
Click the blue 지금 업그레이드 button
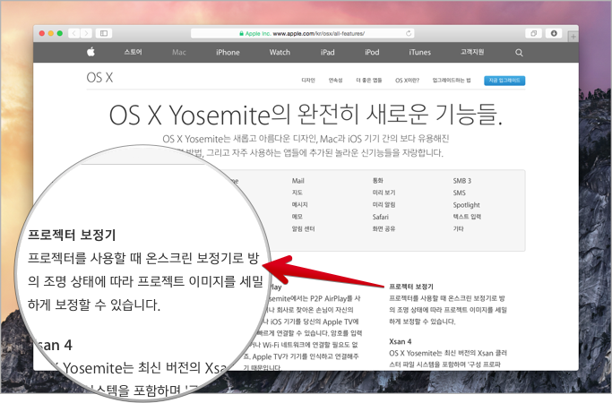(x=504, y=81)
